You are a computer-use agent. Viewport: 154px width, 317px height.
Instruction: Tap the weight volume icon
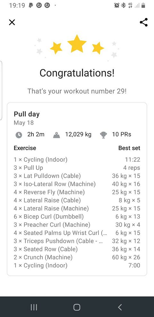tap(56, 135)
